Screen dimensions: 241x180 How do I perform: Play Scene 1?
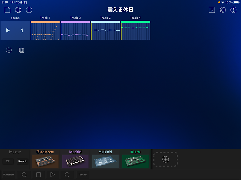[8, 30]
